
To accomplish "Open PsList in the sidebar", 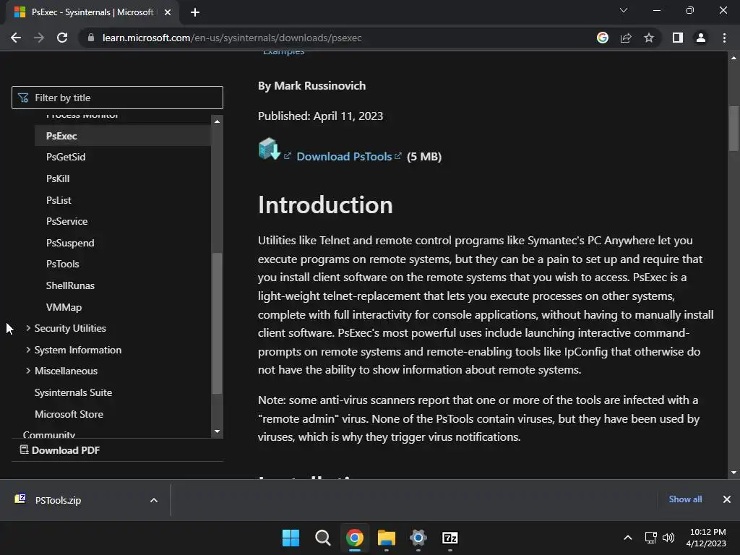I will point(59,200).
